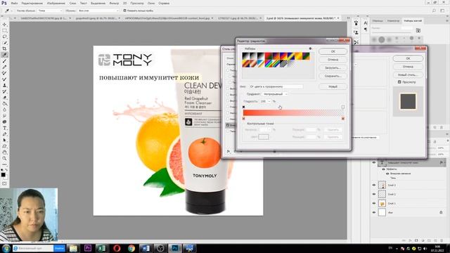Hide Слой 2 layer

point(374,194)
